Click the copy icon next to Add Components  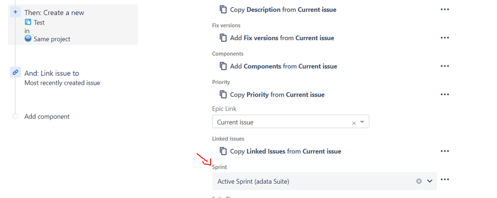(223, 66)
